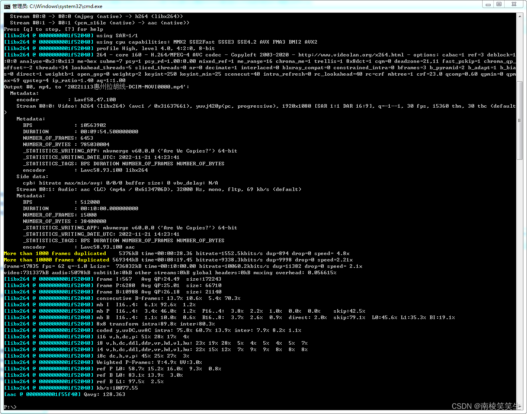
Task: Click the 'consecutive B-frames' line
Action: point(122,298)
